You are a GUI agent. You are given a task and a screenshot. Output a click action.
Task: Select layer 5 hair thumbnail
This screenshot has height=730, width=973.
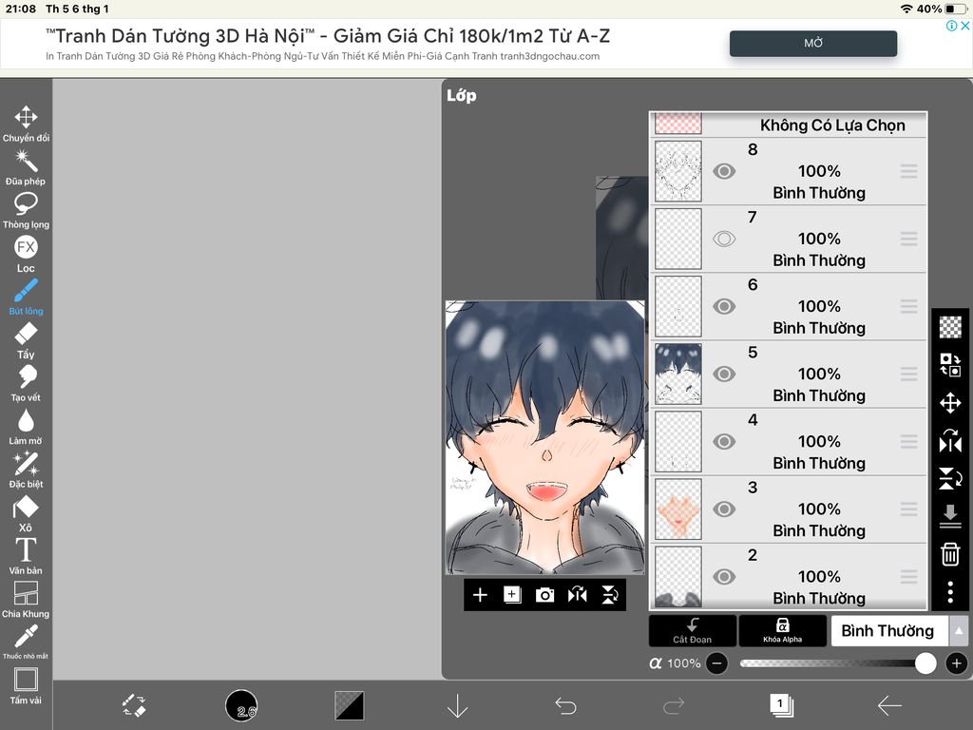[678, 375]
